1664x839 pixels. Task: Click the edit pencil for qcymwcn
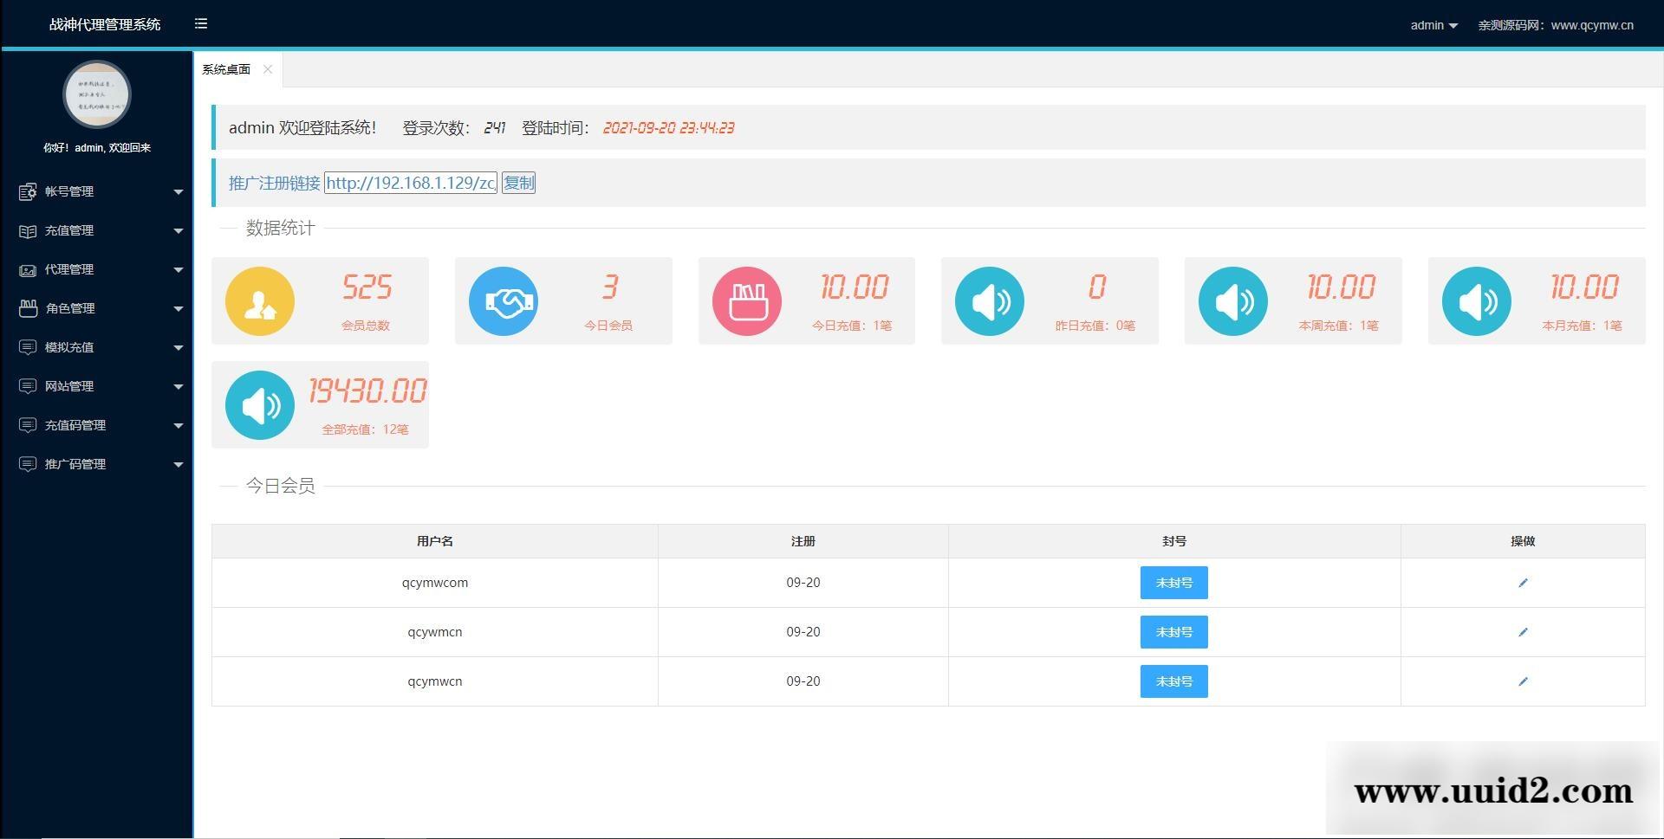[1523, 681]
